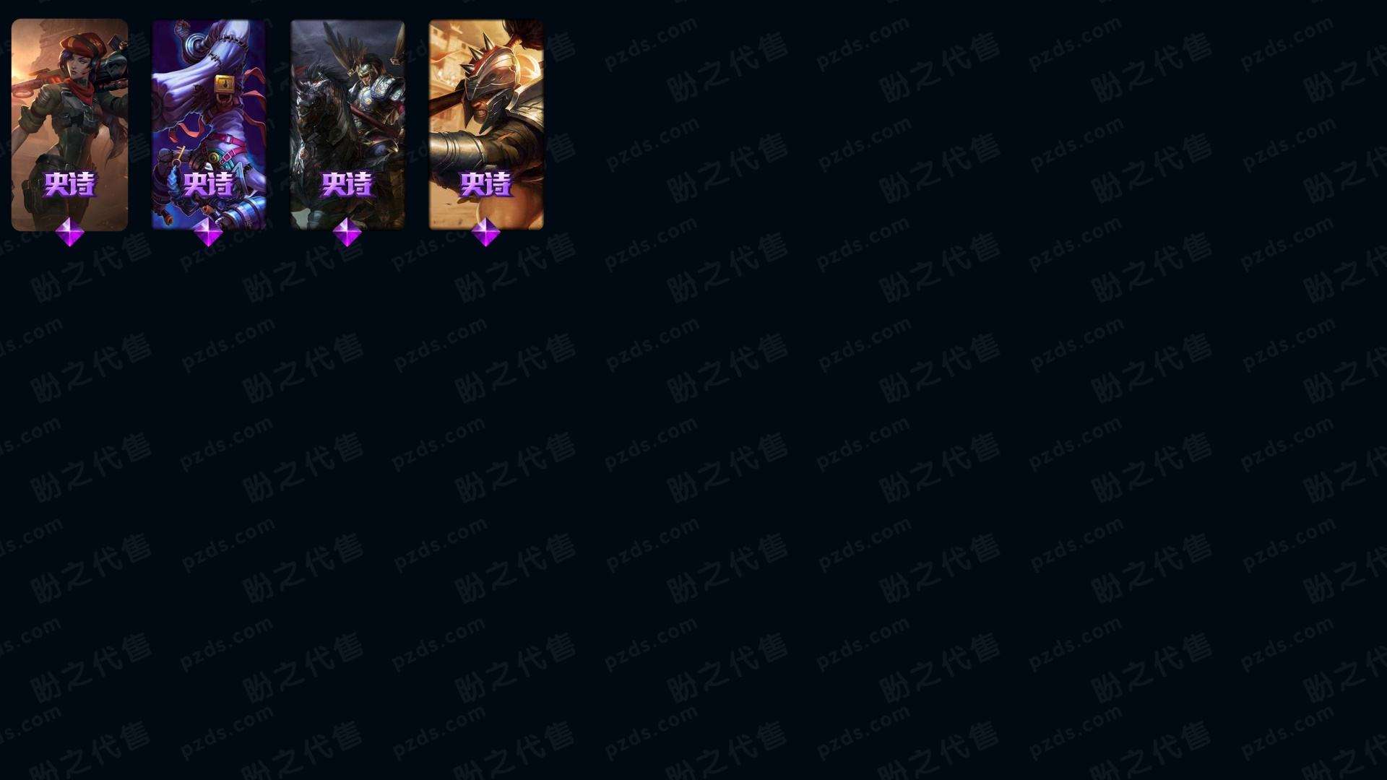Click the 史诗 label on the gladiator card
The image size is (1387, 780).
click(x=486, y=184)
